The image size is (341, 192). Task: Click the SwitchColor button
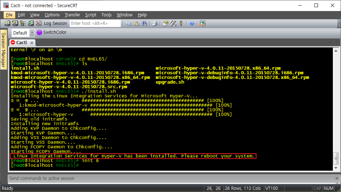(52, 32)
